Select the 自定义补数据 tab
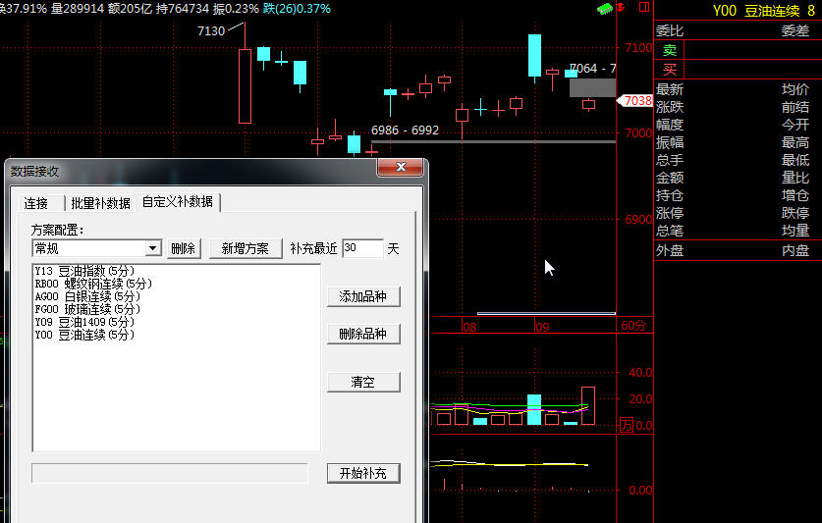This screenshot has width=822, height=523. coord(178,202)
